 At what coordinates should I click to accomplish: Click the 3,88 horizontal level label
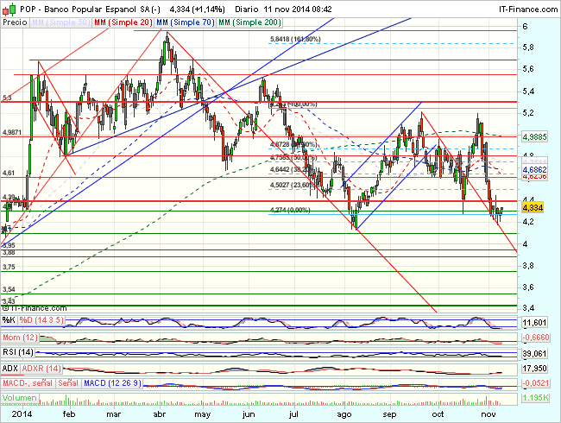pos(9,252)
